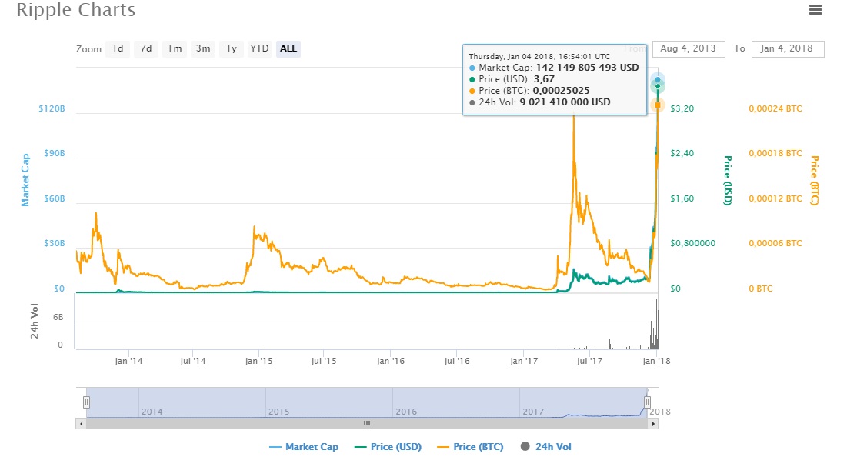Toggle Price (USD) series in legend
The height and width of the screenshot is (457, 847).
click(x=388, y=447)
